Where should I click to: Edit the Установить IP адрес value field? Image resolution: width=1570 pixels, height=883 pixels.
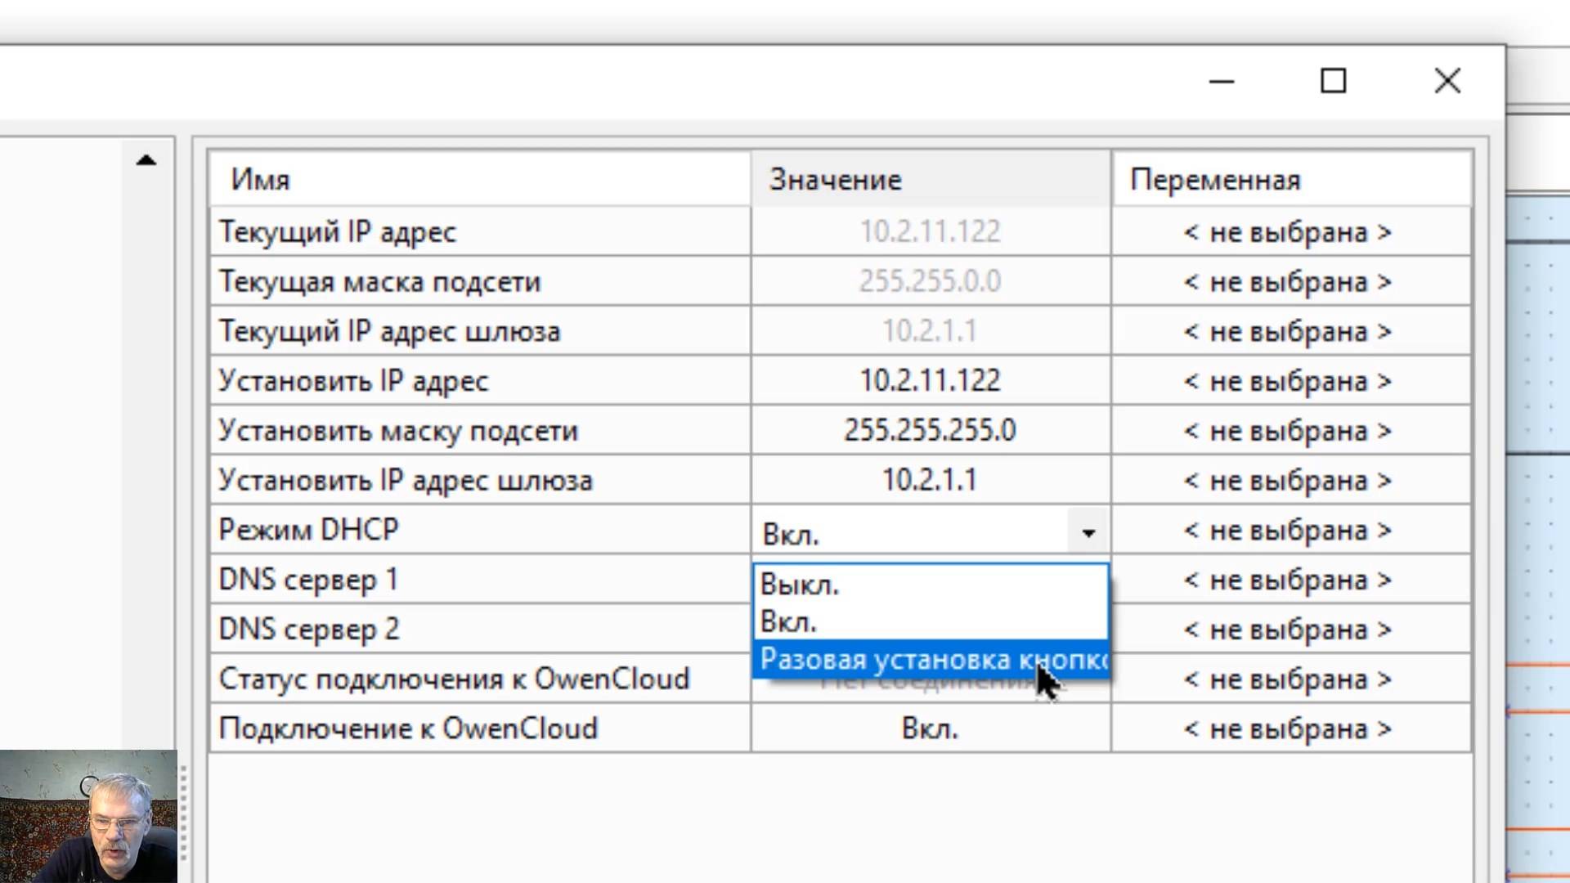pyautogui.click(x=930, y=381)
